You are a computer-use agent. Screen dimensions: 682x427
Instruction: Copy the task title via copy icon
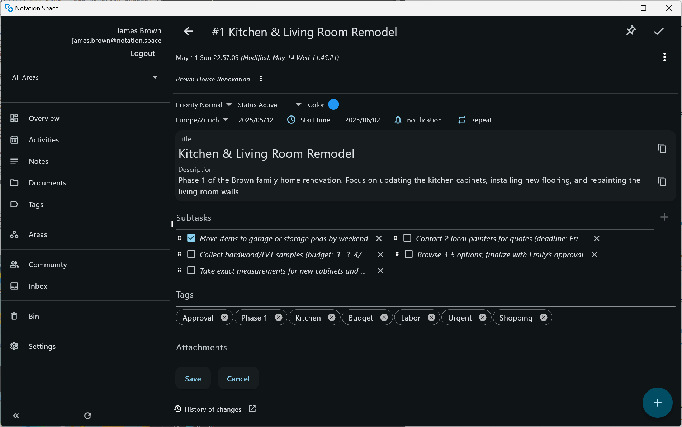click(662, 148)
